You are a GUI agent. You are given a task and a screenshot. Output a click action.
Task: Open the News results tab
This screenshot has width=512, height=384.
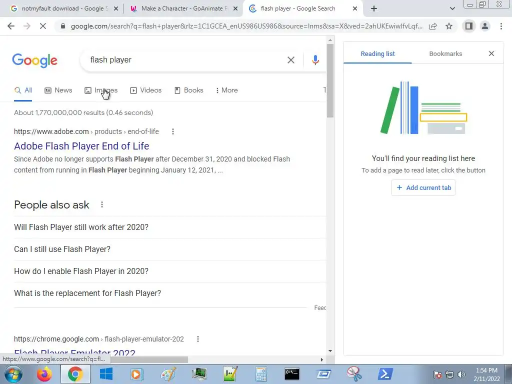point(58,90)
